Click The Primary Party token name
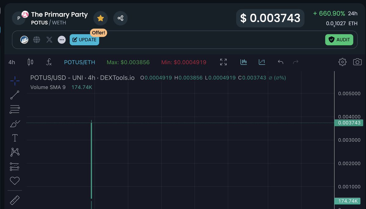This screenshot has height=209, width=366. 59,14
